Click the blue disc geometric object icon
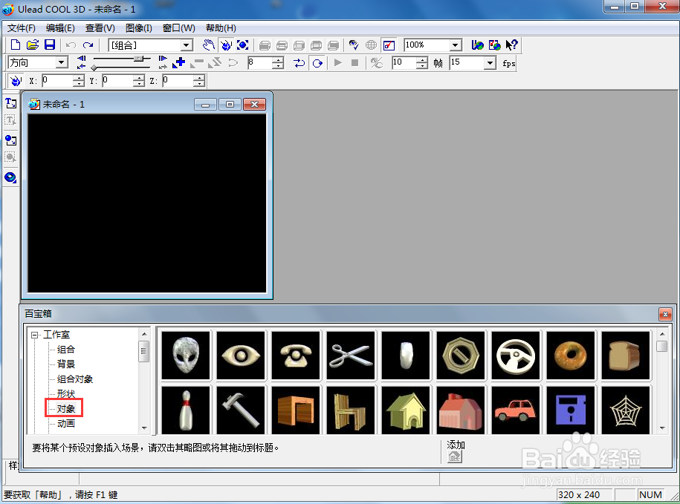Viewport: 680px width, 504px height. [x=10, y=177]
